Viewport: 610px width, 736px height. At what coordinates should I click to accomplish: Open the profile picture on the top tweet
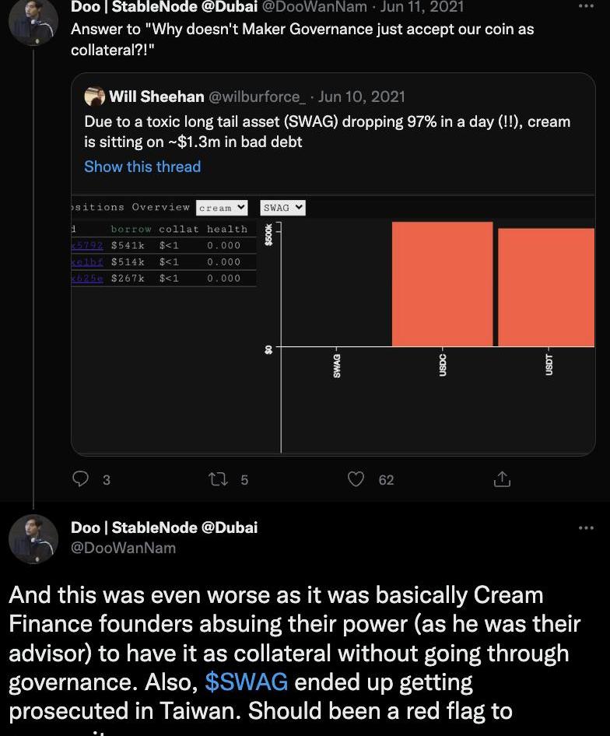coord(33,22)
